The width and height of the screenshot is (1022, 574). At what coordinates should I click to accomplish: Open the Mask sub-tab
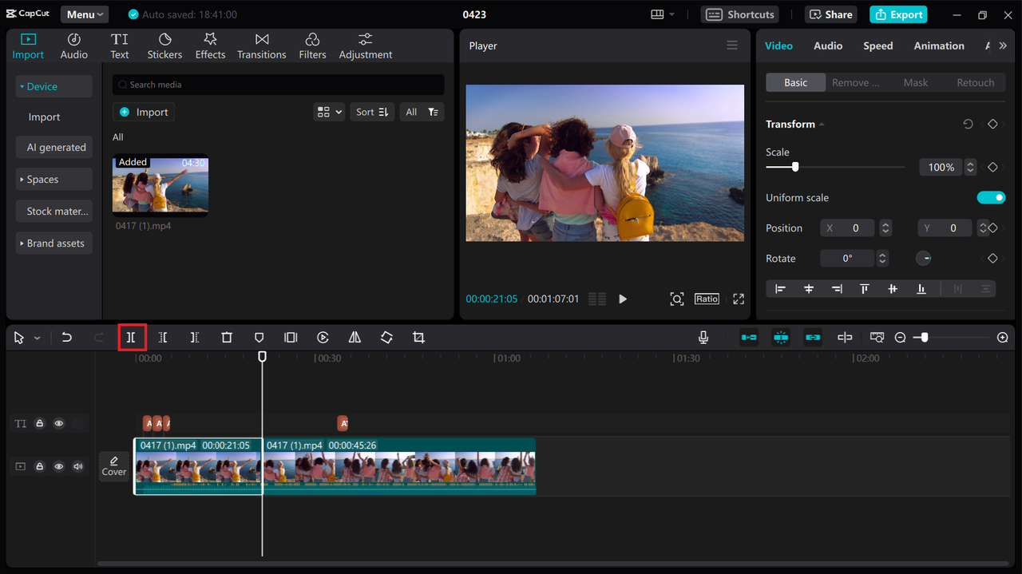[x=916, y=82]
